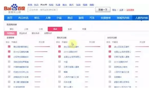161x99 pixels.
Task: Click the 百度一下 search button
Action: click(103, 10)
